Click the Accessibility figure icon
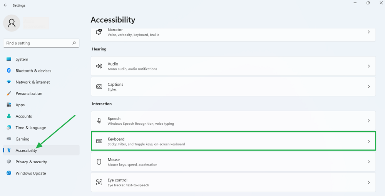Viewport: 385px width, 196px height. pos(9,150)
